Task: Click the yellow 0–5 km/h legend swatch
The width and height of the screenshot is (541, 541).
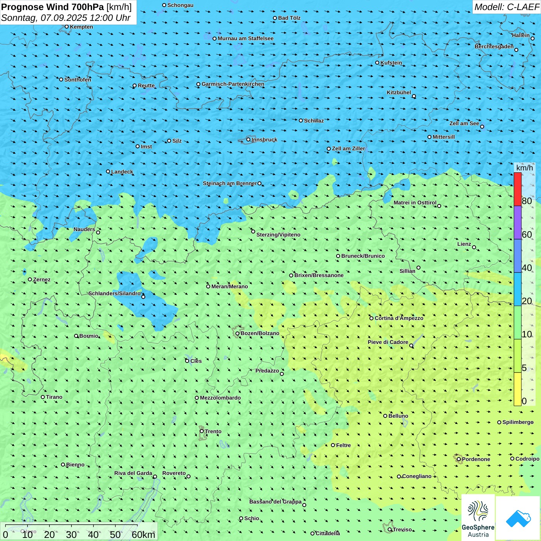Action: pyautogui.click(x=517, y=389)
